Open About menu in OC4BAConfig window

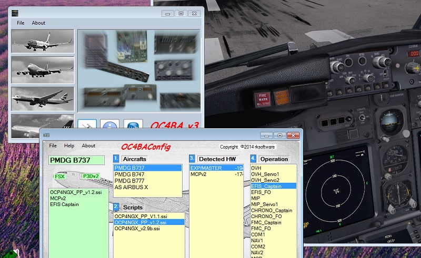[x=88, y=146]
